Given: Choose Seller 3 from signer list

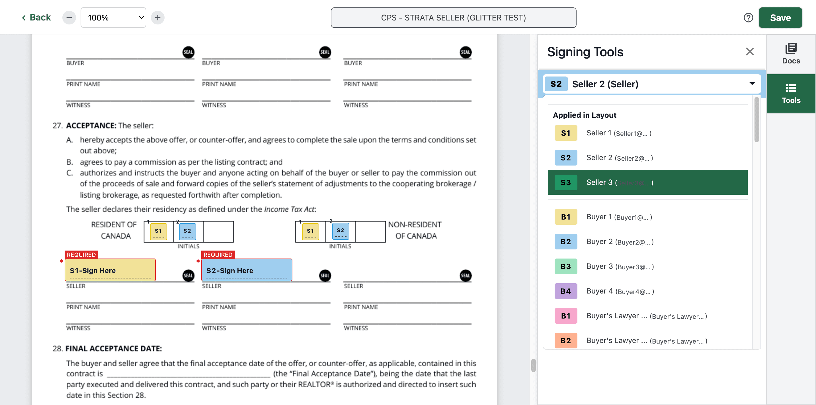Looking at the screenshot, I should tap(647, 183).
